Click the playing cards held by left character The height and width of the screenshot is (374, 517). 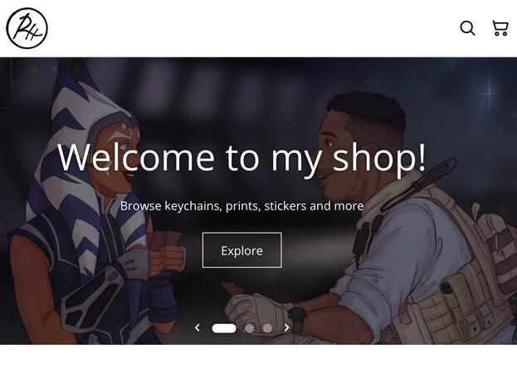click(x=167, y=240)
